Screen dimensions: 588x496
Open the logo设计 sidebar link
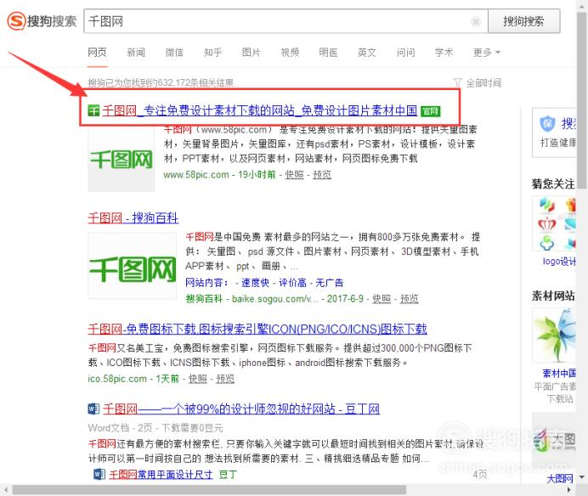tap(559, 262)
